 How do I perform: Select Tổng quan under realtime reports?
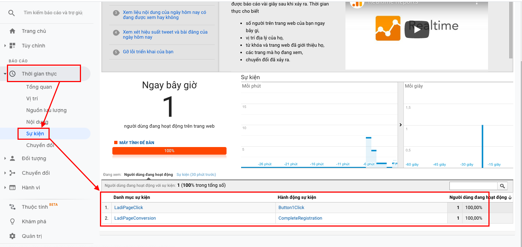[x=39, y=87]
